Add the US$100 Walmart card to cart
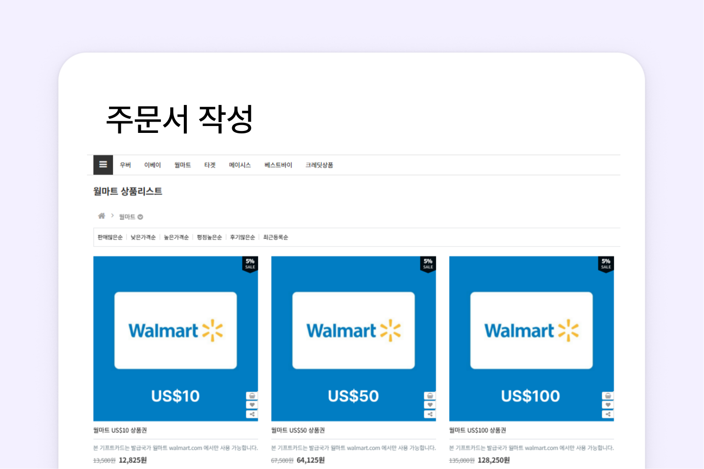Image resolution: width=704 pixels, height=469 pixels. point(608,396)
